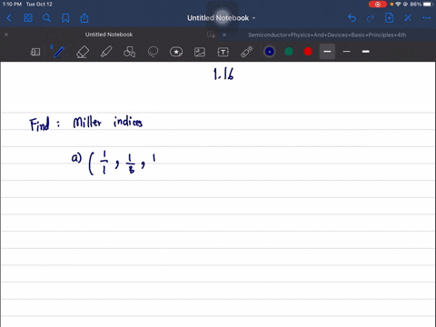Viewport: 436px width, 327px height.
Task: Tap the screen recording indicator in status bar
Action: coord(378,5)
